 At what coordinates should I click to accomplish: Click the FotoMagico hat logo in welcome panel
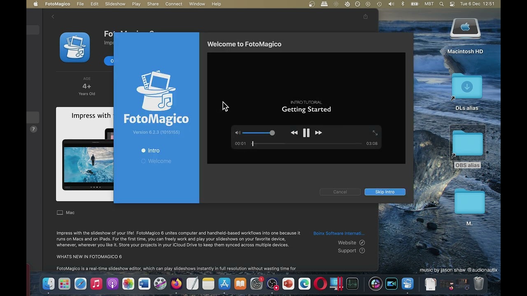pyautogui.click(x=156, y=90)
